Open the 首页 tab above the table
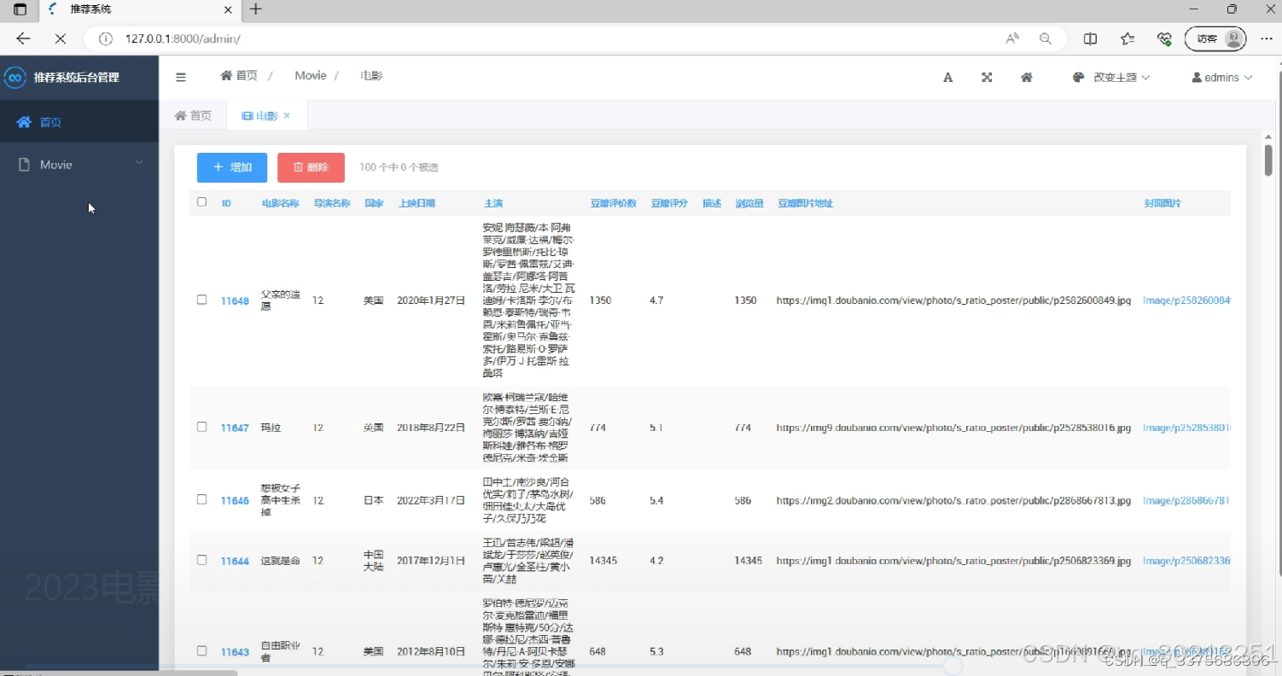 tap(193, 114)
